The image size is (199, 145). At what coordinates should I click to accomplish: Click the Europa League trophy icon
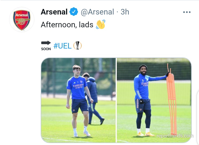click(77, 45)
